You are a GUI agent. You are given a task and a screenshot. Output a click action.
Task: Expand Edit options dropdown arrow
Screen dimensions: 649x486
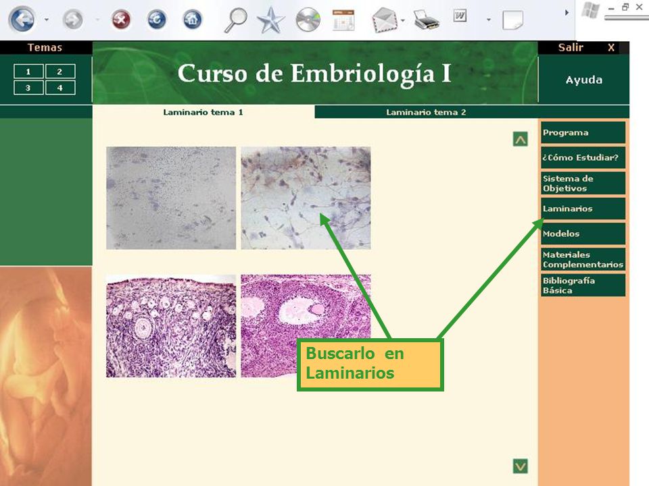(489, 20)
